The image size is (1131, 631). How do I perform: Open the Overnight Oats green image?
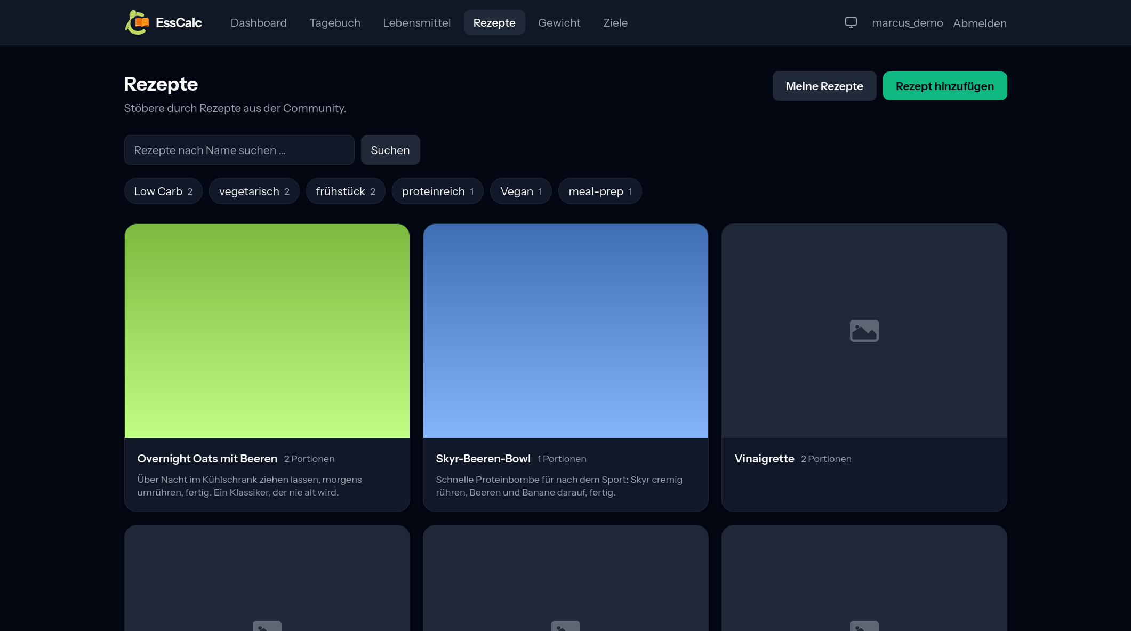click(x=267, y=331)
